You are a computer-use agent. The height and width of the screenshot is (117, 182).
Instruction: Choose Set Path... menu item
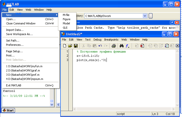point(30,41)
